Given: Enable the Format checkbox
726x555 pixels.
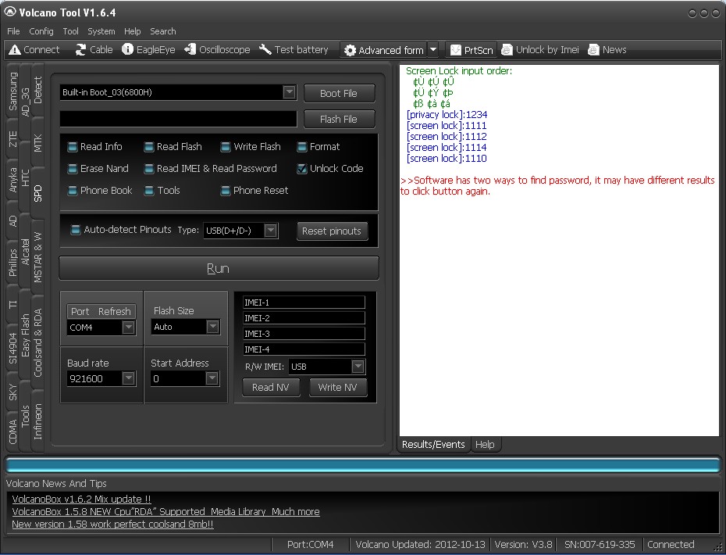Looking at the screenshot, I should (x=302, y=147).
